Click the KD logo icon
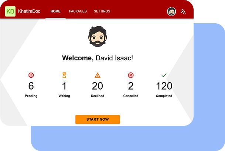225x151 pixels. click(x=10, y=11)
